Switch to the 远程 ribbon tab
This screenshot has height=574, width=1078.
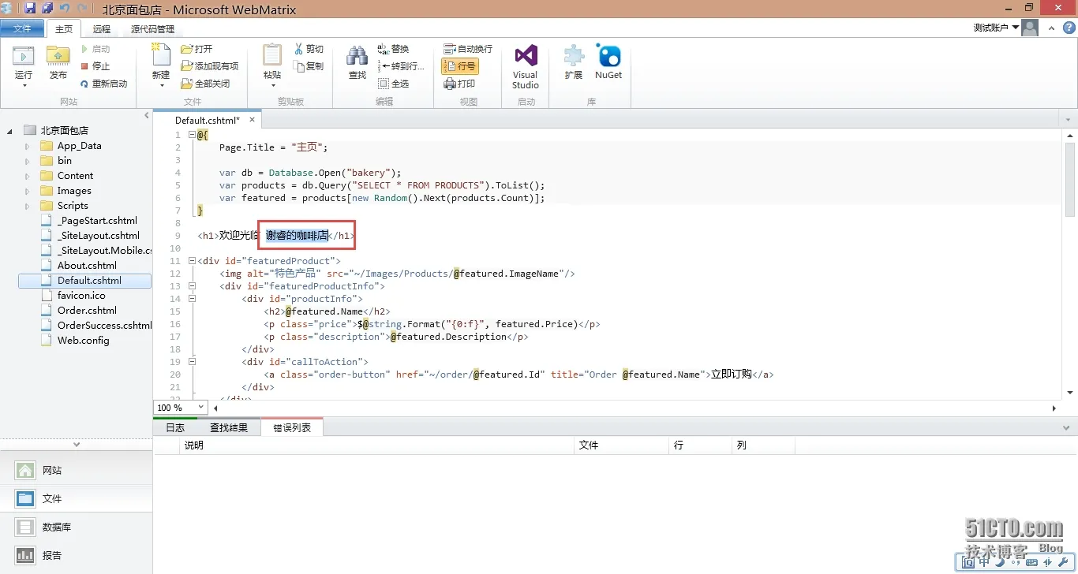101,29
